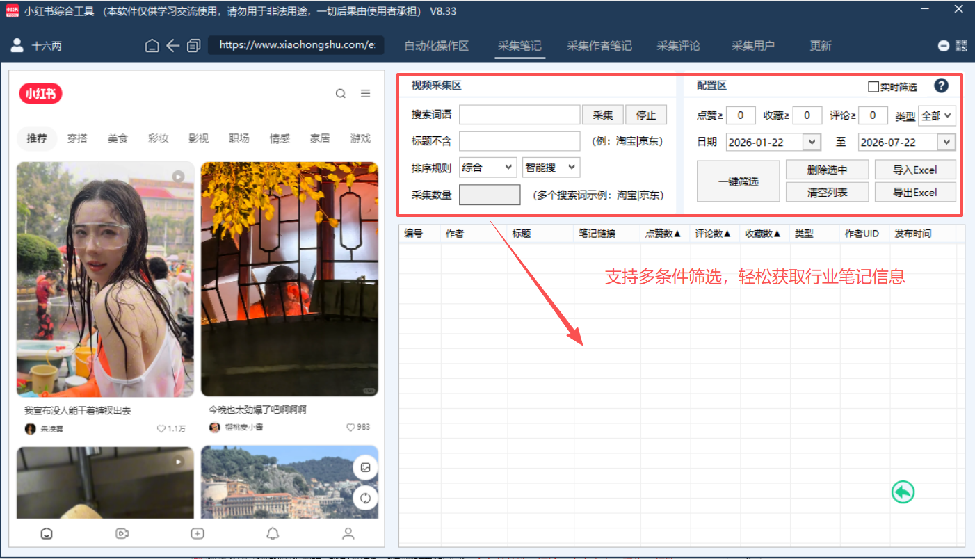Click the 清空列表 button
Viewport: 975px width, 559px height.
pos(828,193)
